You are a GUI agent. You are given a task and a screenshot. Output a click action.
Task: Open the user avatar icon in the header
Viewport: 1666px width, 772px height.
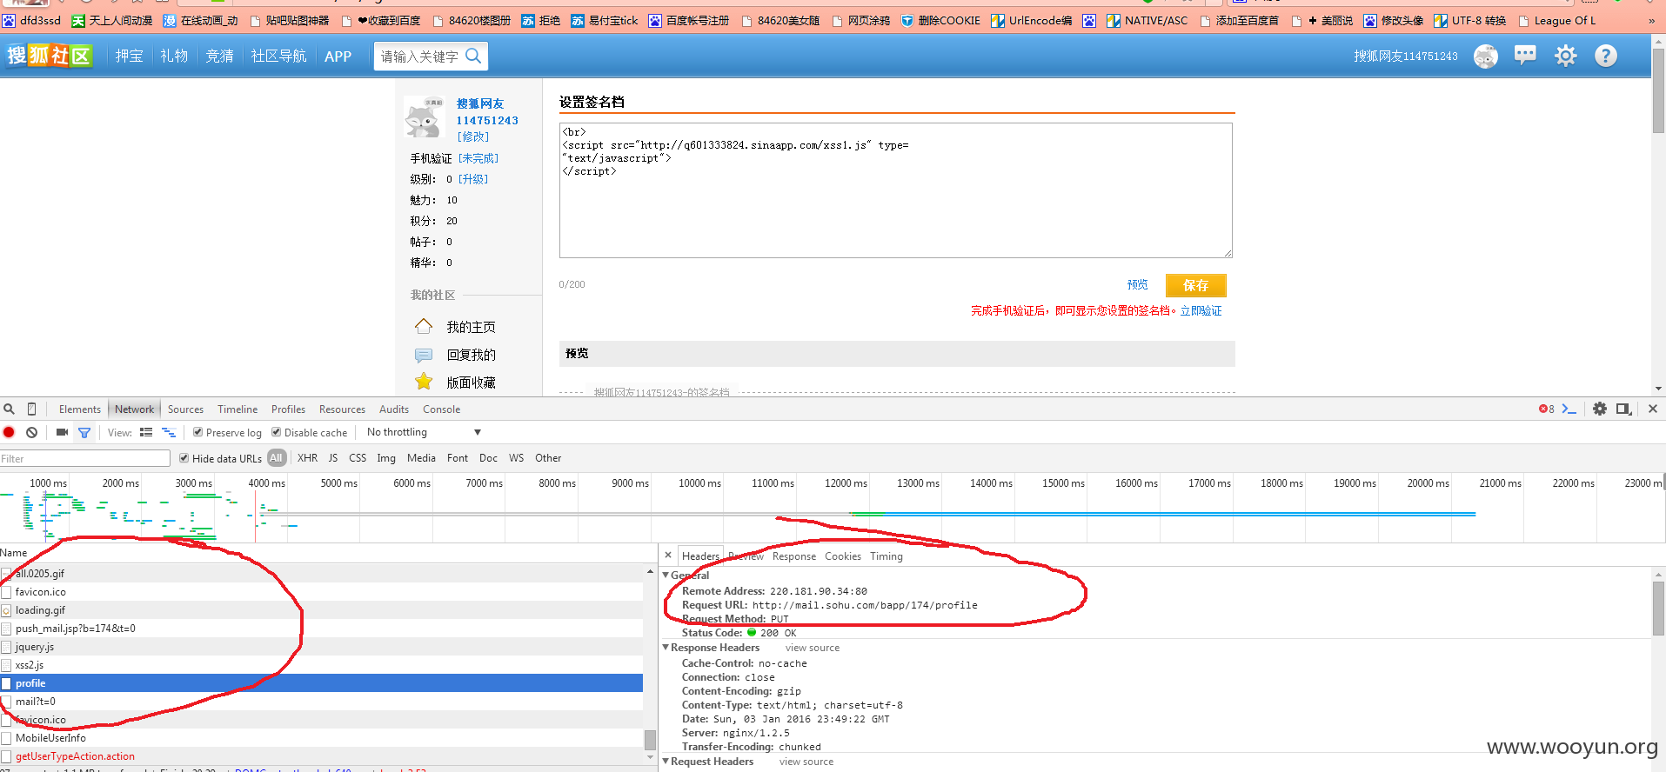coord(1486,57)
